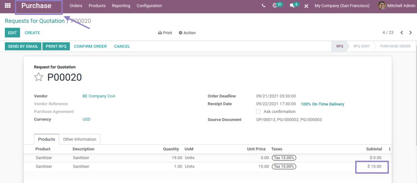Click the Requests for Quotation breadcrumb
This screenshot has height=183, width=417.
pos(35,21)
